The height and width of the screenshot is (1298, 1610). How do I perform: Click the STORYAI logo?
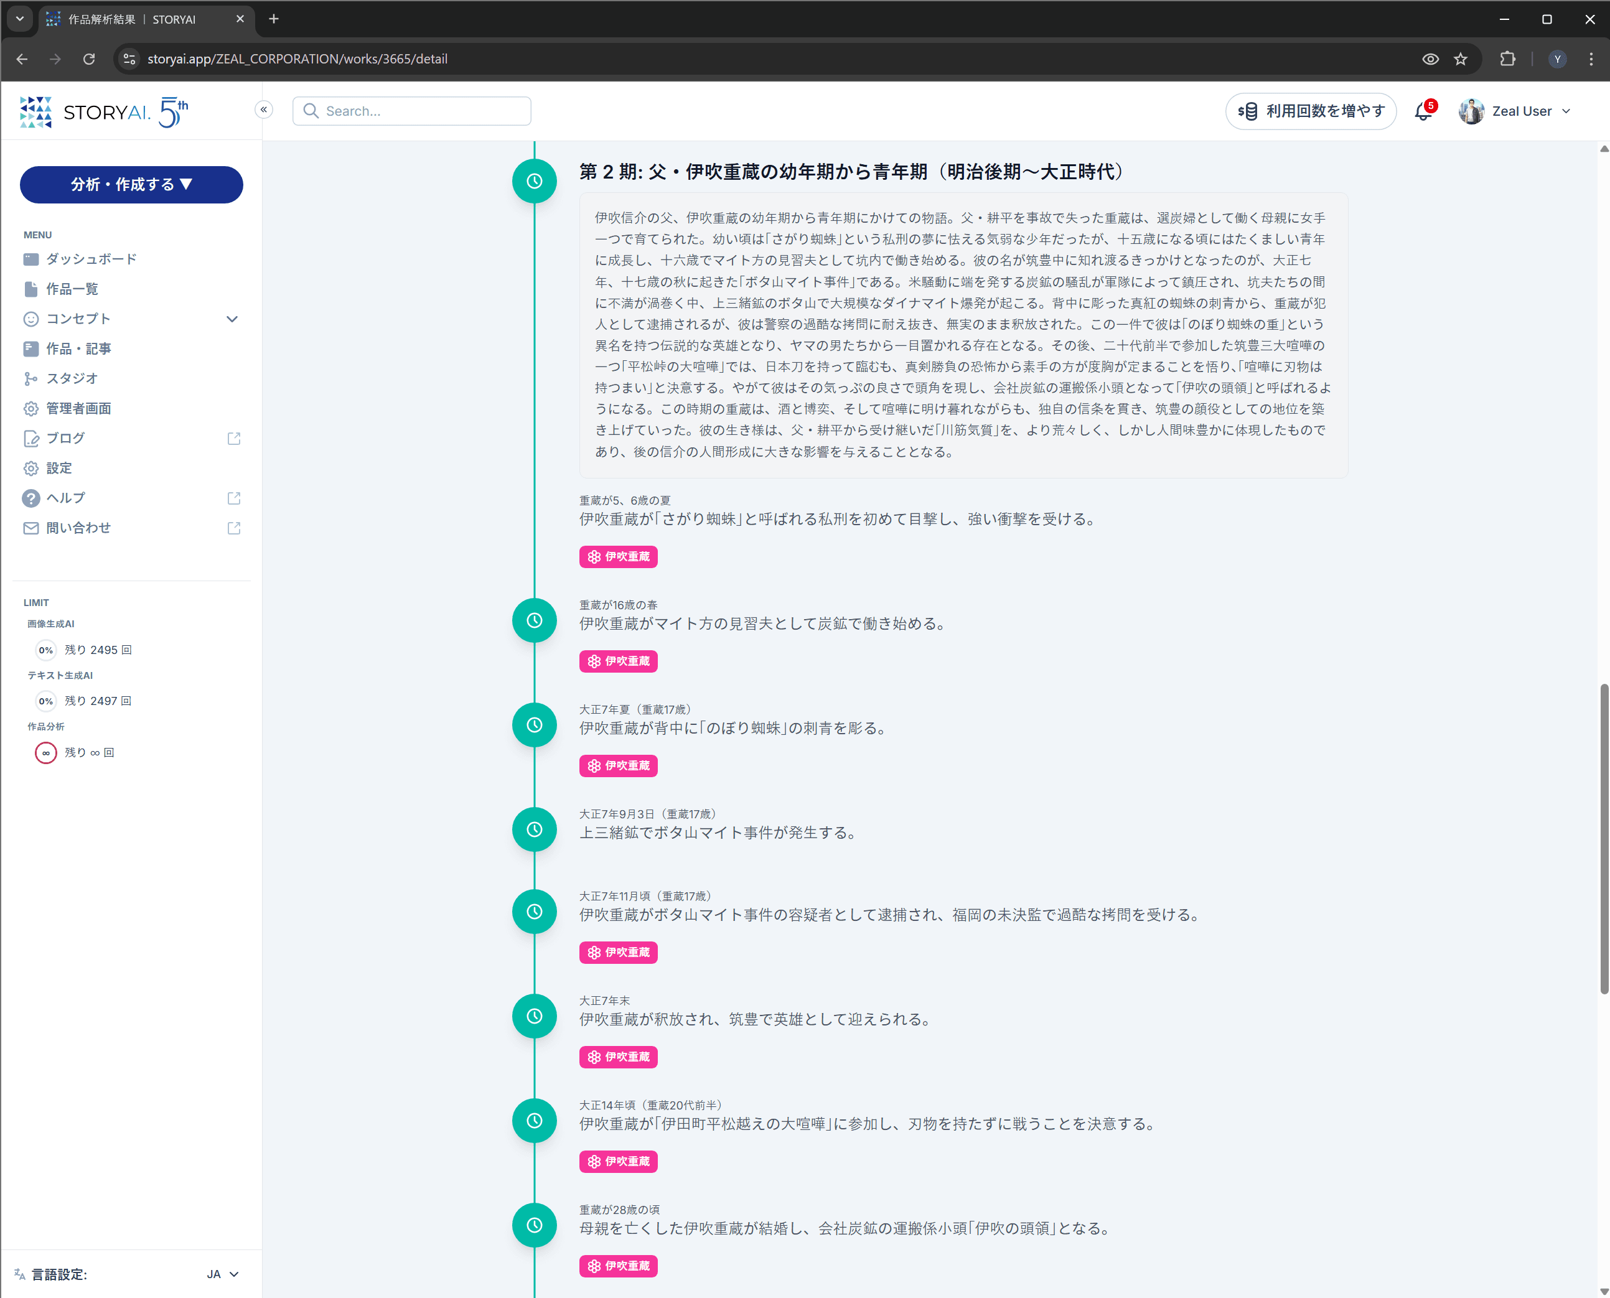[x=103, y=112]
